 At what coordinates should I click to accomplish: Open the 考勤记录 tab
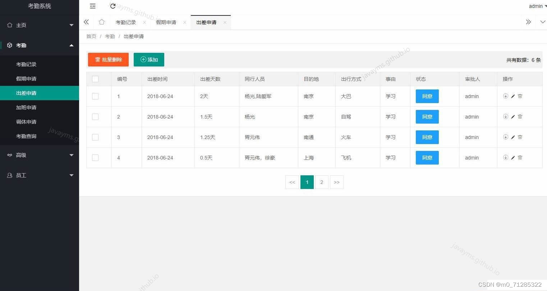(126, 22)
